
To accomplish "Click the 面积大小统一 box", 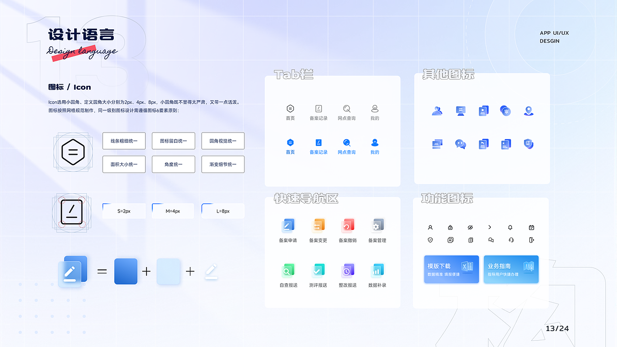I will 124,164.
